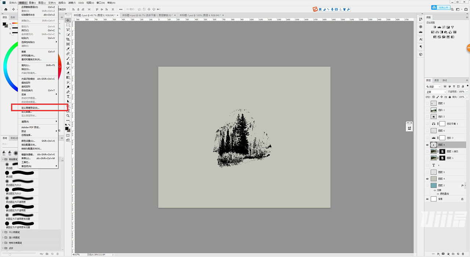Select the Zoom magnifier tool

68,116
